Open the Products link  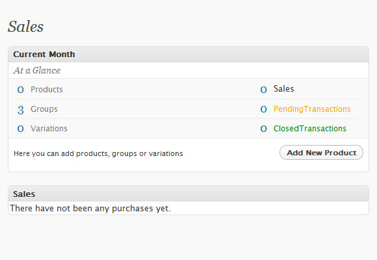47,90
